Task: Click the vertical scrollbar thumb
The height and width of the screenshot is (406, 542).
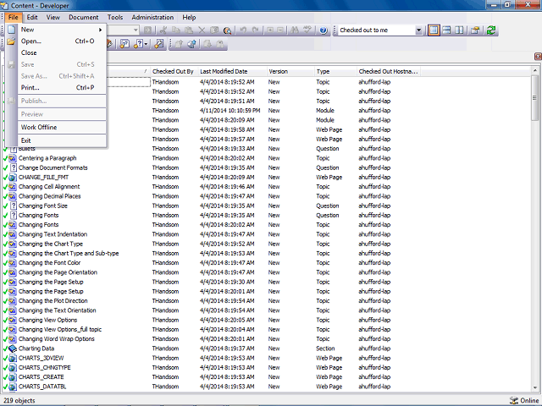Action: point(535,98)
